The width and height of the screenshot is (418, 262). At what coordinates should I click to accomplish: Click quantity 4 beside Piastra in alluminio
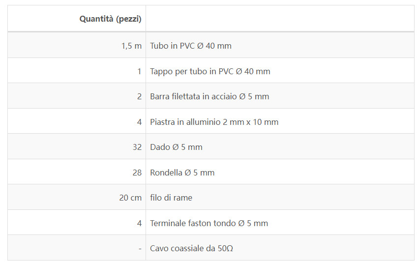click(77, 121)
